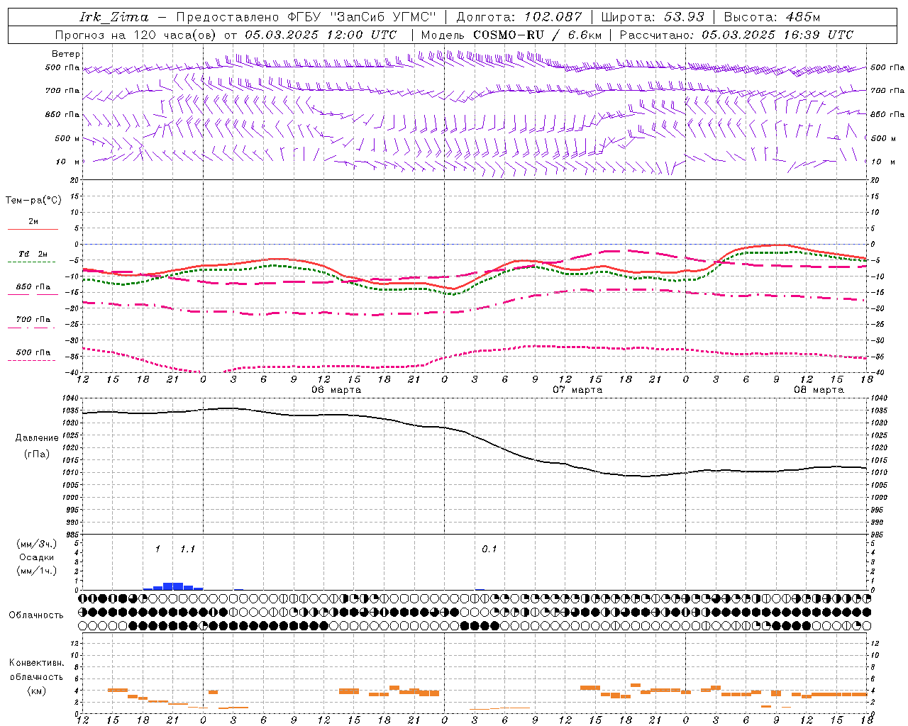Viewport: 908px width, 726px height.
Task: Click the "(км)" unit label for convective cloud
Action: click(x=37, y=691)
